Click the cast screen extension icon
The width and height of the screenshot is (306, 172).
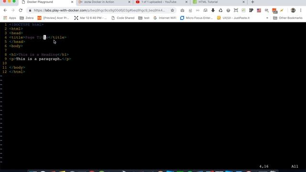pos(205,11)
